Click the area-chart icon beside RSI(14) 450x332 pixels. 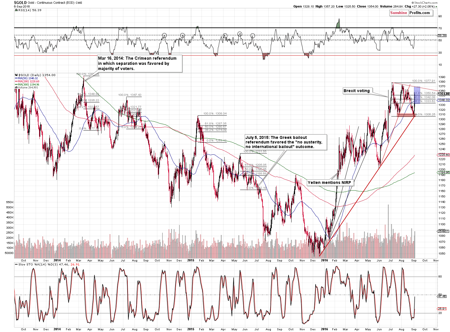[x=16, y=10]
